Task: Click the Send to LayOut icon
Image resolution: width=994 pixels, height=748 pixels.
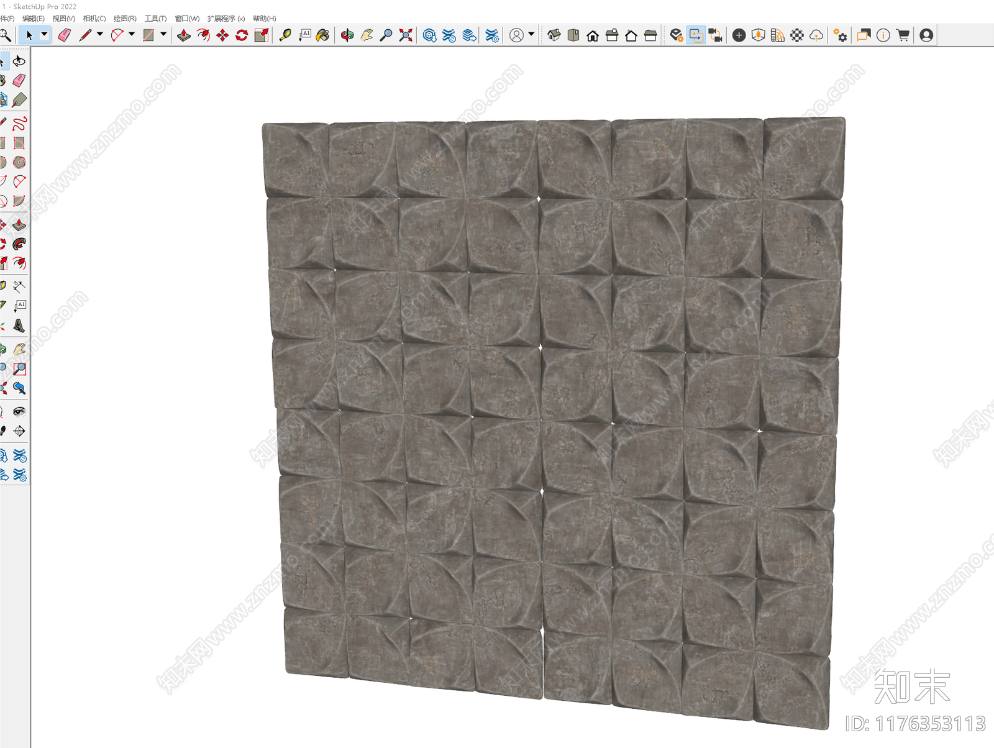Action: [x=470, y=35]
